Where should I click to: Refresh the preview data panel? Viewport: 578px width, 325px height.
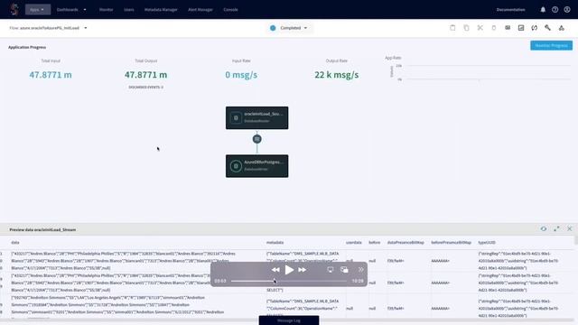(544, 228)
